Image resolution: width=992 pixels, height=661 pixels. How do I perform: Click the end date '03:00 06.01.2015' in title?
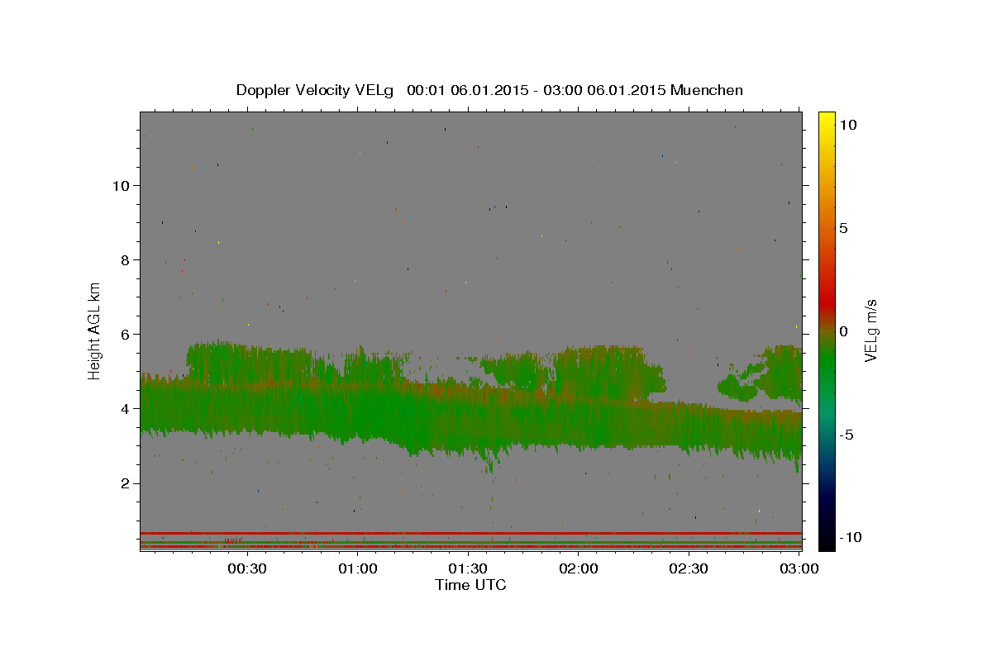click(x=604, y=90)
